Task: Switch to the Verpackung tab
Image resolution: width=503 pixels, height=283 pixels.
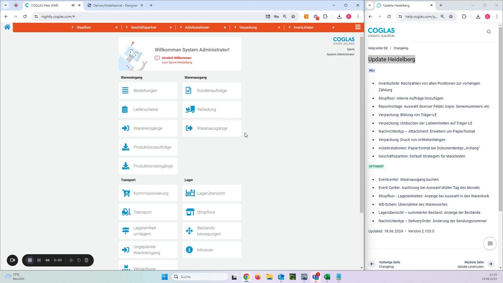Action: (x=248, y=28)
